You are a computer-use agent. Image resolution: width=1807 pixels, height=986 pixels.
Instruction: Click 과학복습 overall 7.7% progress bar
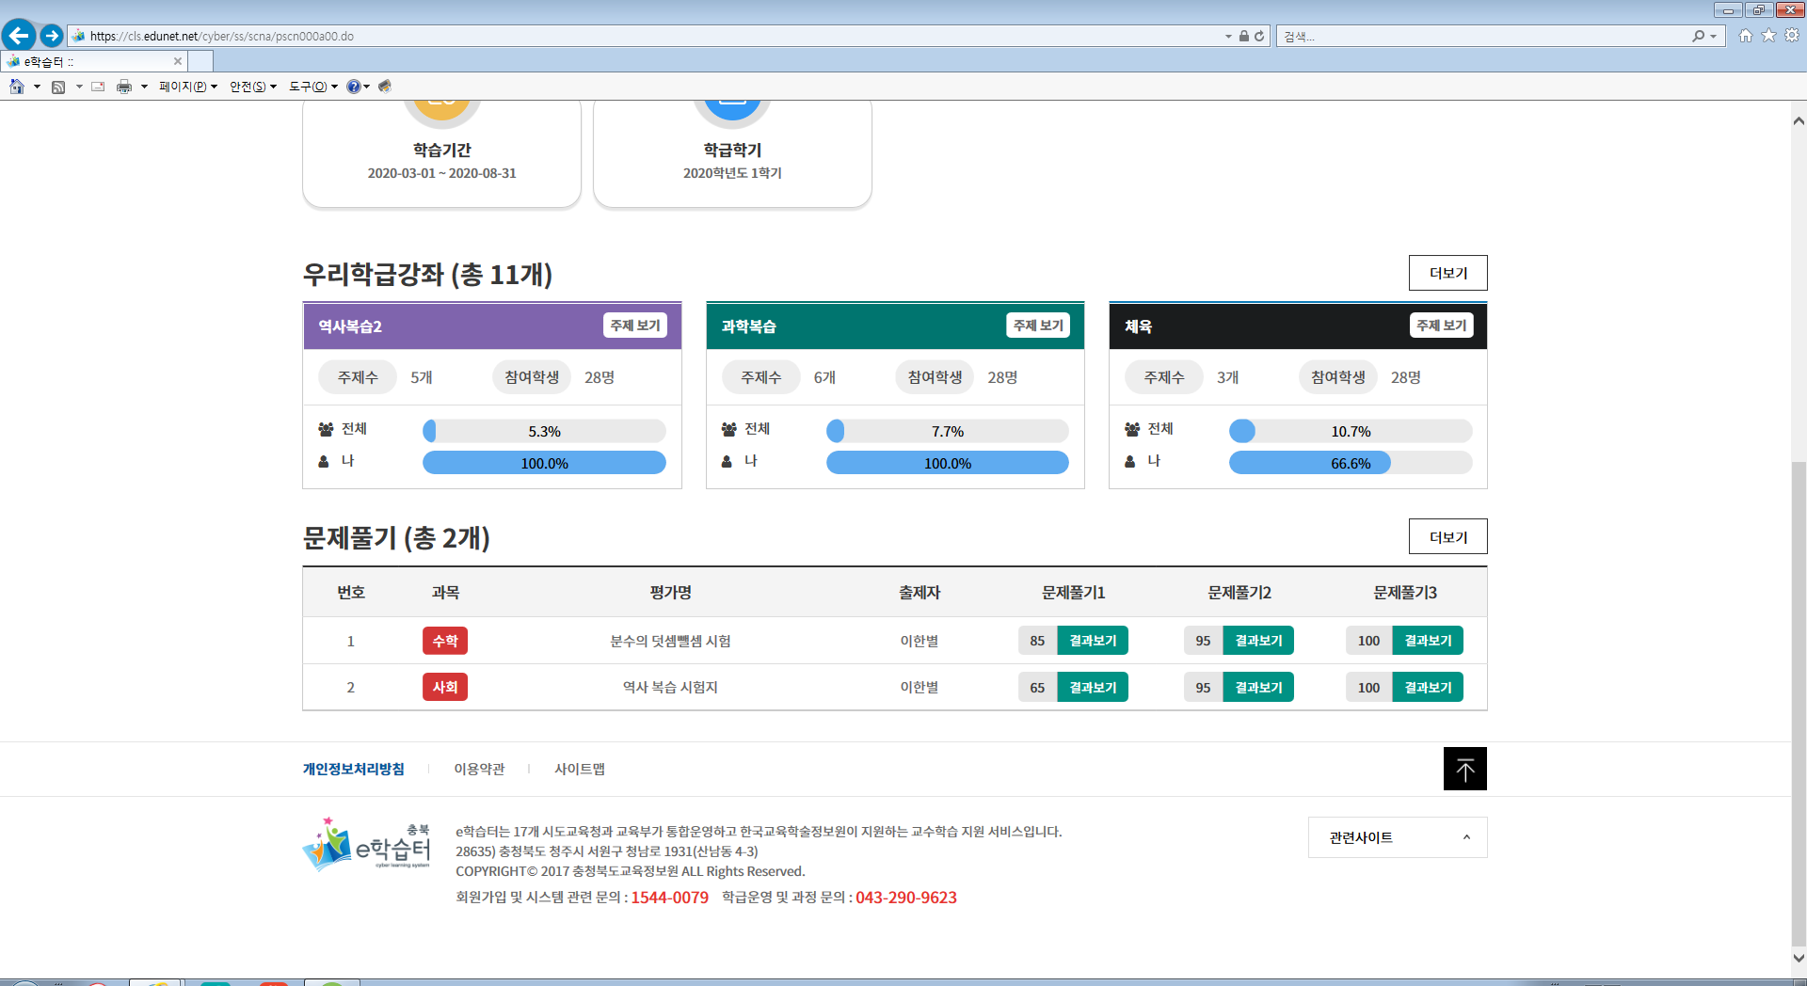[948, 431]
